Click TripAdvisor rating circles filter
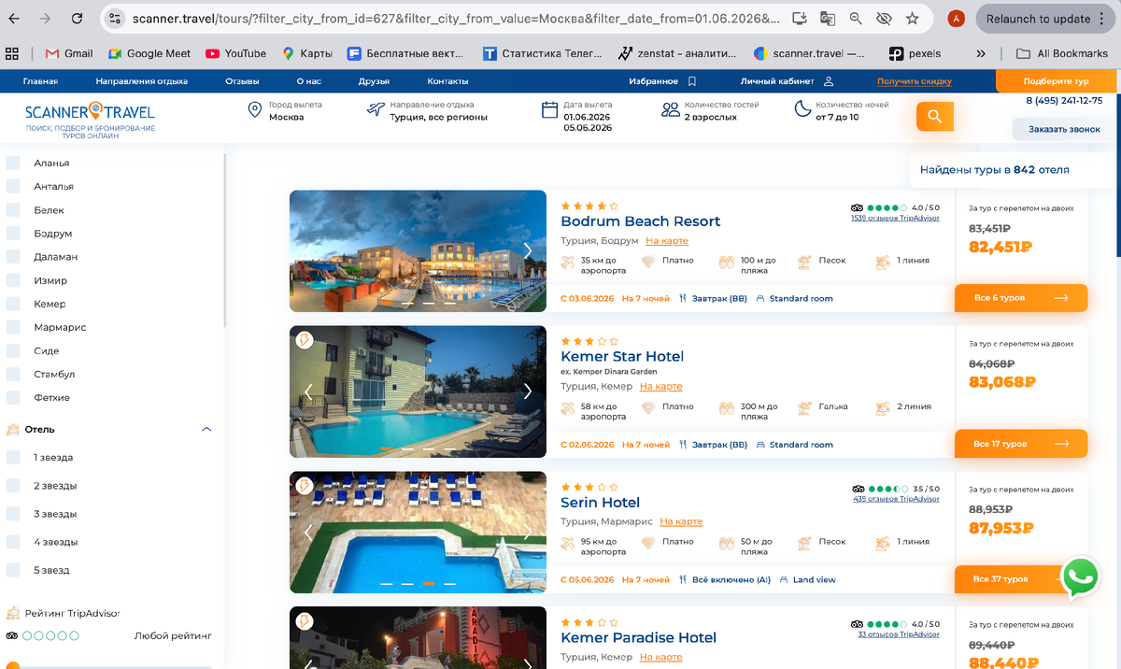The image size is (1121, 669). [x=51, y=635]
